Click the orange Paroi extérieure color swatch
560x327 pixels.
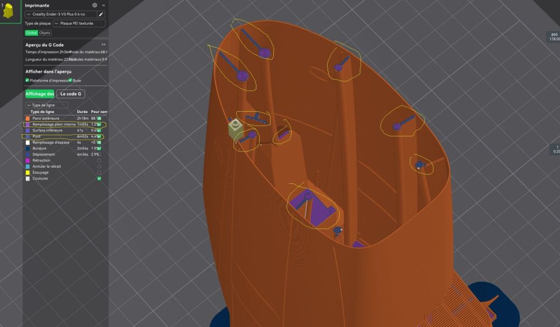click(28, 119)
